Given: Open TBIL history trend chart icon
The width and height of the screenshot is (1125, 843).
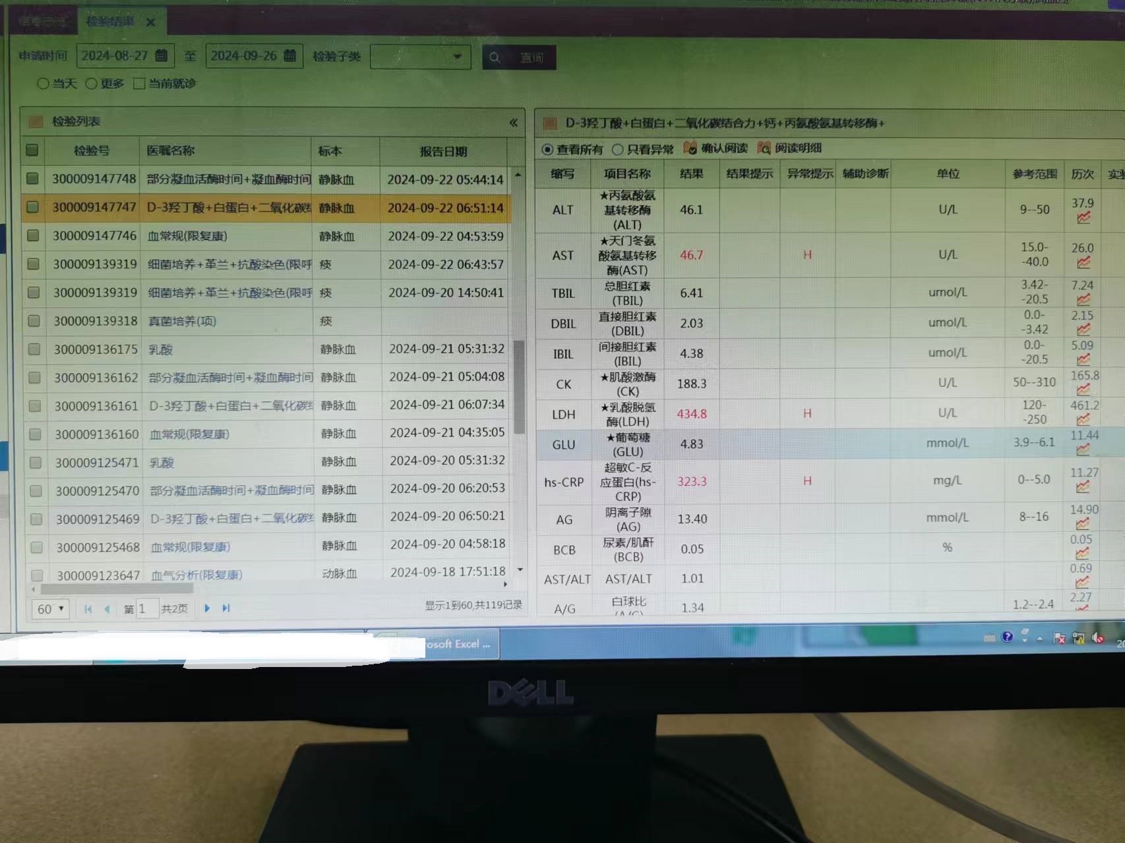Looking at the screenshot, I should [x=1083, y=299].
